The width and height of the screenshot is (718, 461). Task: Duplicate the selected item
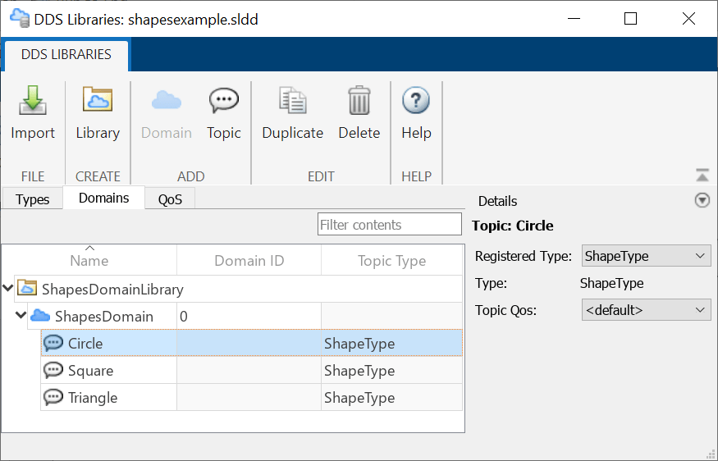tap(292, 102)
